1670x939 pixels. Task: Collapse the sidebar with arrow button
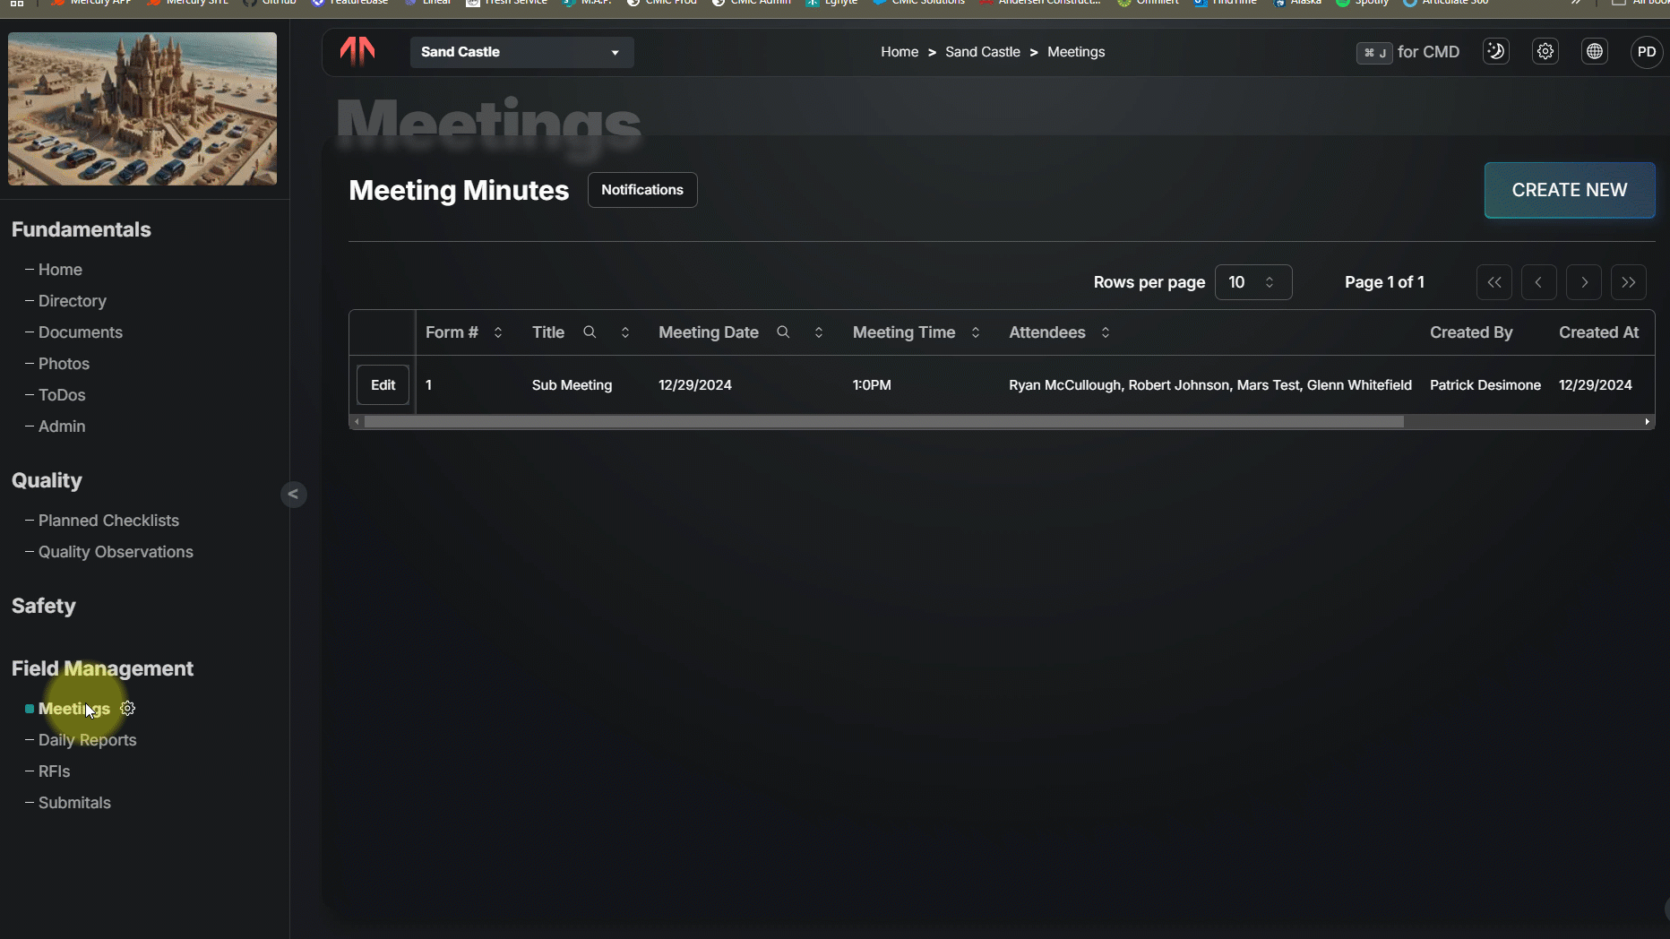click(293, 495)
